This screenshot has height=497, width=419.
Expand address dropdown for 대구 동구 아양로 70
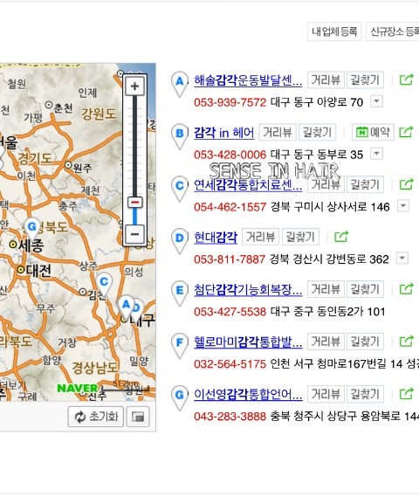pos(376,101)
